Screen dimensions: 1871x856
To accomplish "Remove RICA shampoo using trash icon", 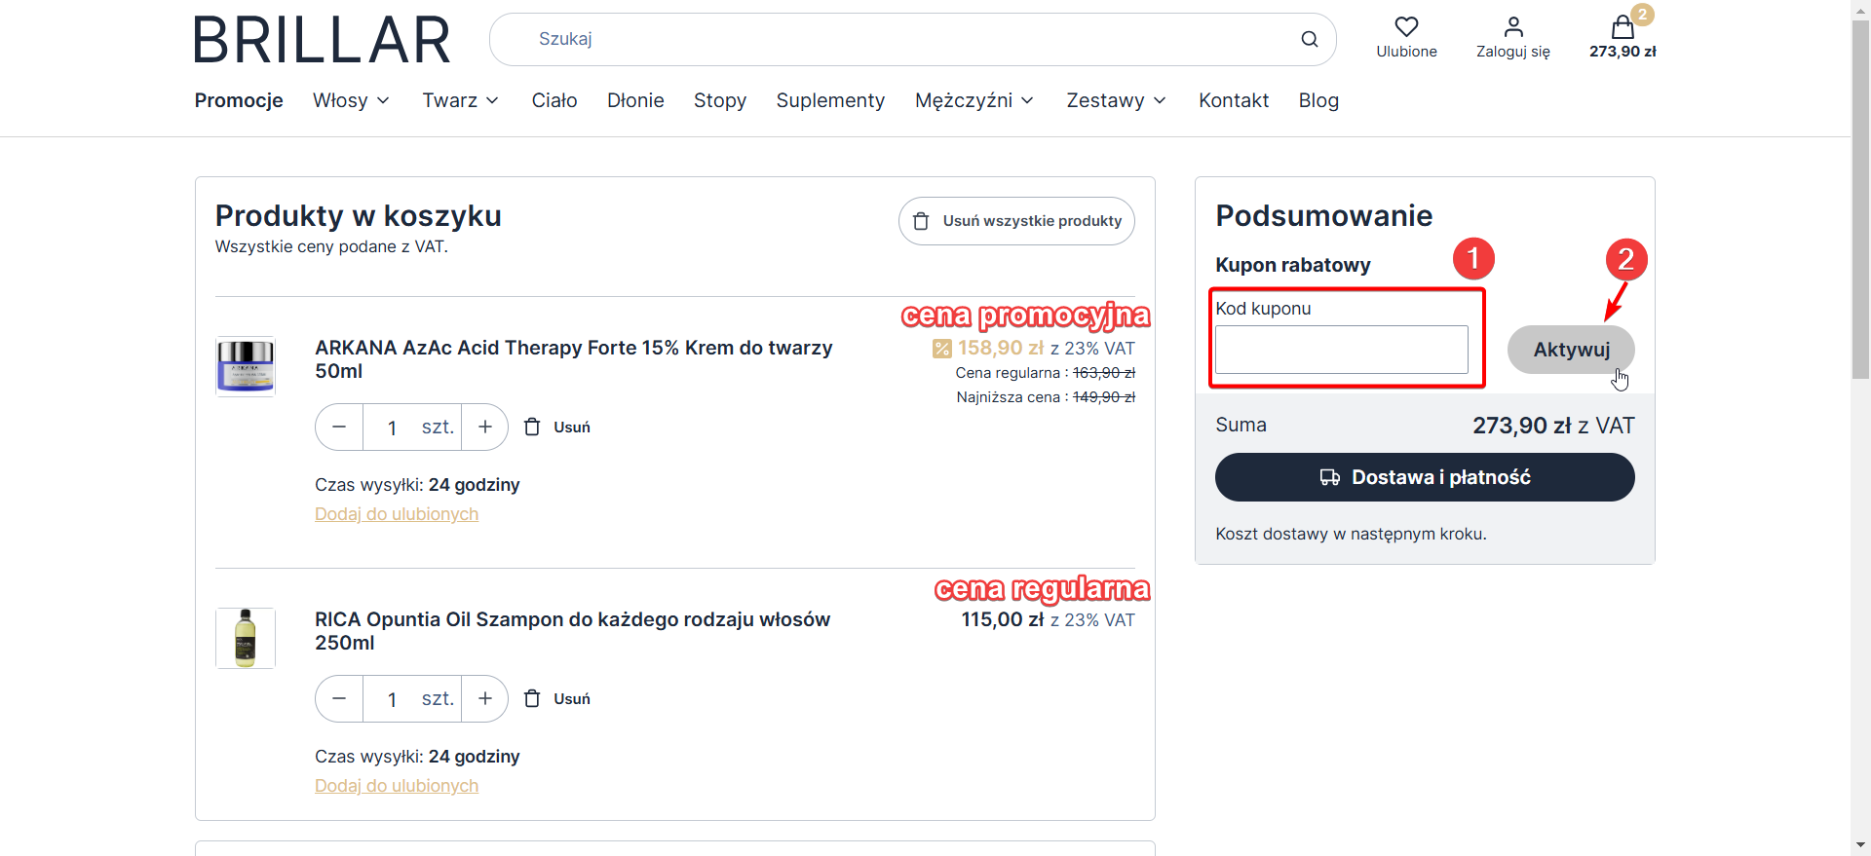I will pyautogui.click(x=532, y=699).
